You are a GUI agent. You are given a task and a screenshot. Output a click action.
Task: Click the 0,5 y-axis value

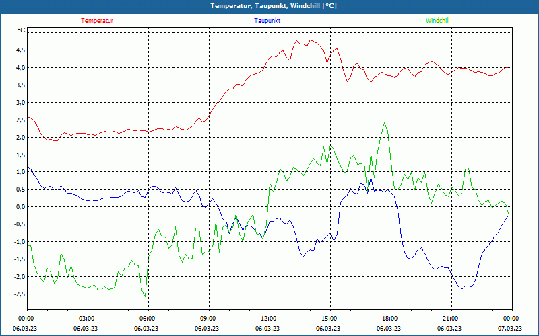pos(20,190)
